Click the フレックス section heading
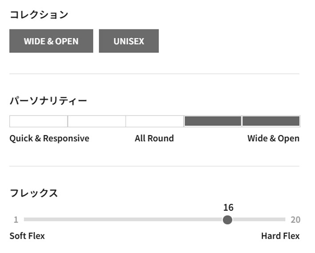Image resolution: width=315 pixels, height=253 pixels. (34, 193)
